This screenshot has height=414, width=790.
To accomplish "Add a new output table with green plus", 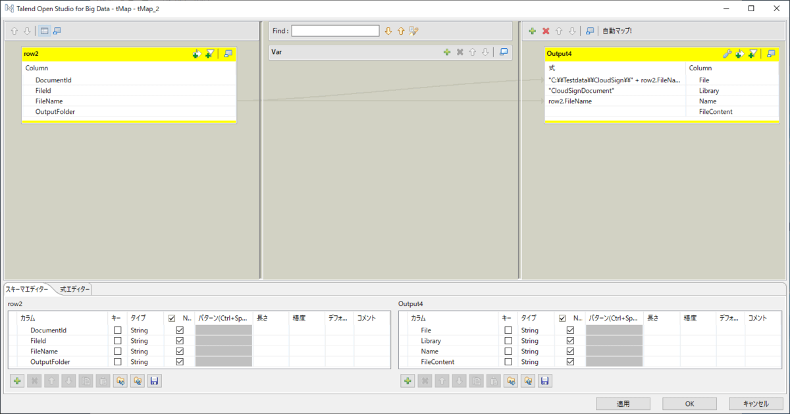I will (532, 31).
